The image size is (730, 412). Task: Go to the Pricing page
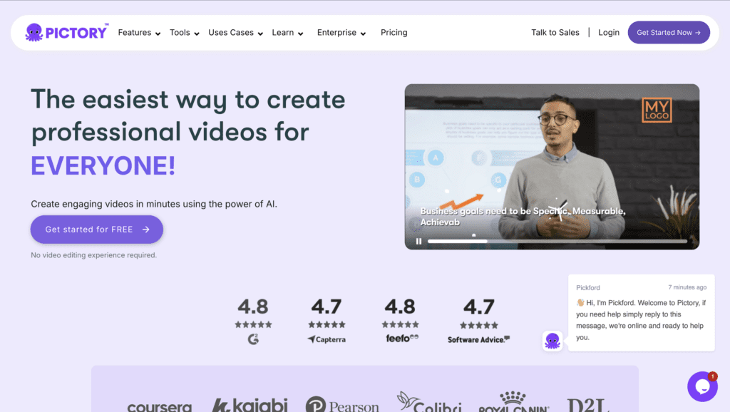point(394,33)
